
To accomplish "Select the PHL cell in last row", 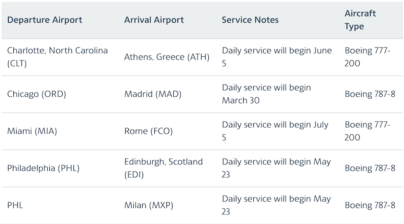I will pyautogui.click(x=15, y=205).
